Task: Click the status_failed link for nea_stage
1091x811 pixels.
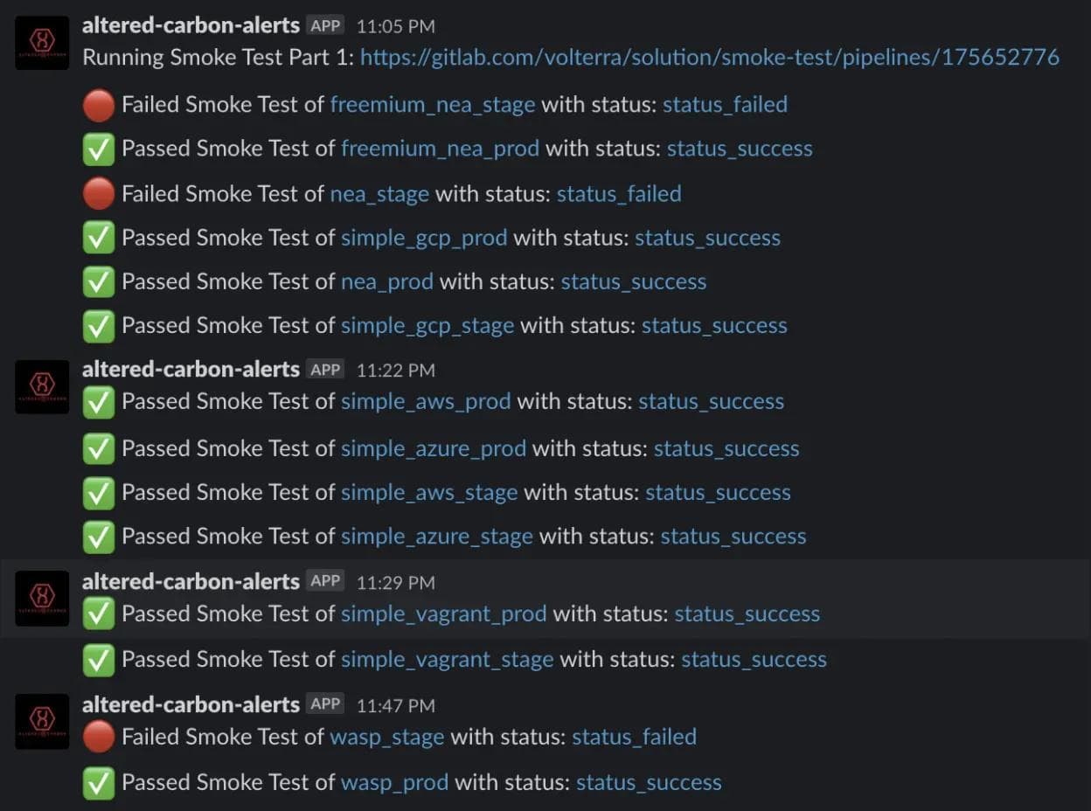Action: pos(619,193)
